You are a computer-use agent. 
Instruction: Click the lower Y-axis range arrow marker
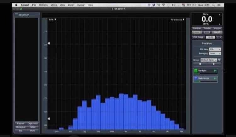pyautogui.click(x=49, y=119)
